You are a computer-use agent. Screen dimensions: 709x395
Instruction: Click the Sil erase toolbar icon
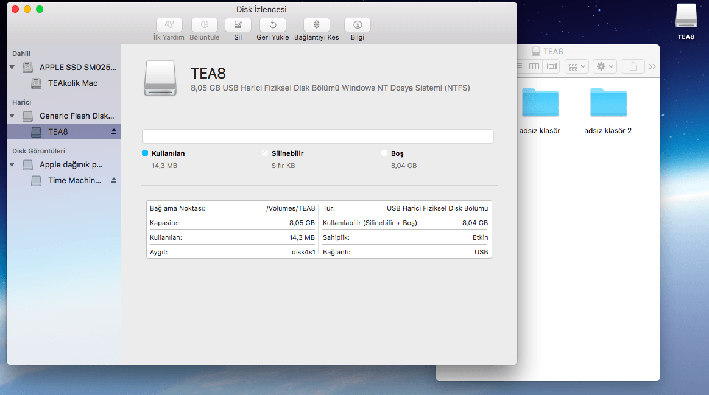click(238, 25)
